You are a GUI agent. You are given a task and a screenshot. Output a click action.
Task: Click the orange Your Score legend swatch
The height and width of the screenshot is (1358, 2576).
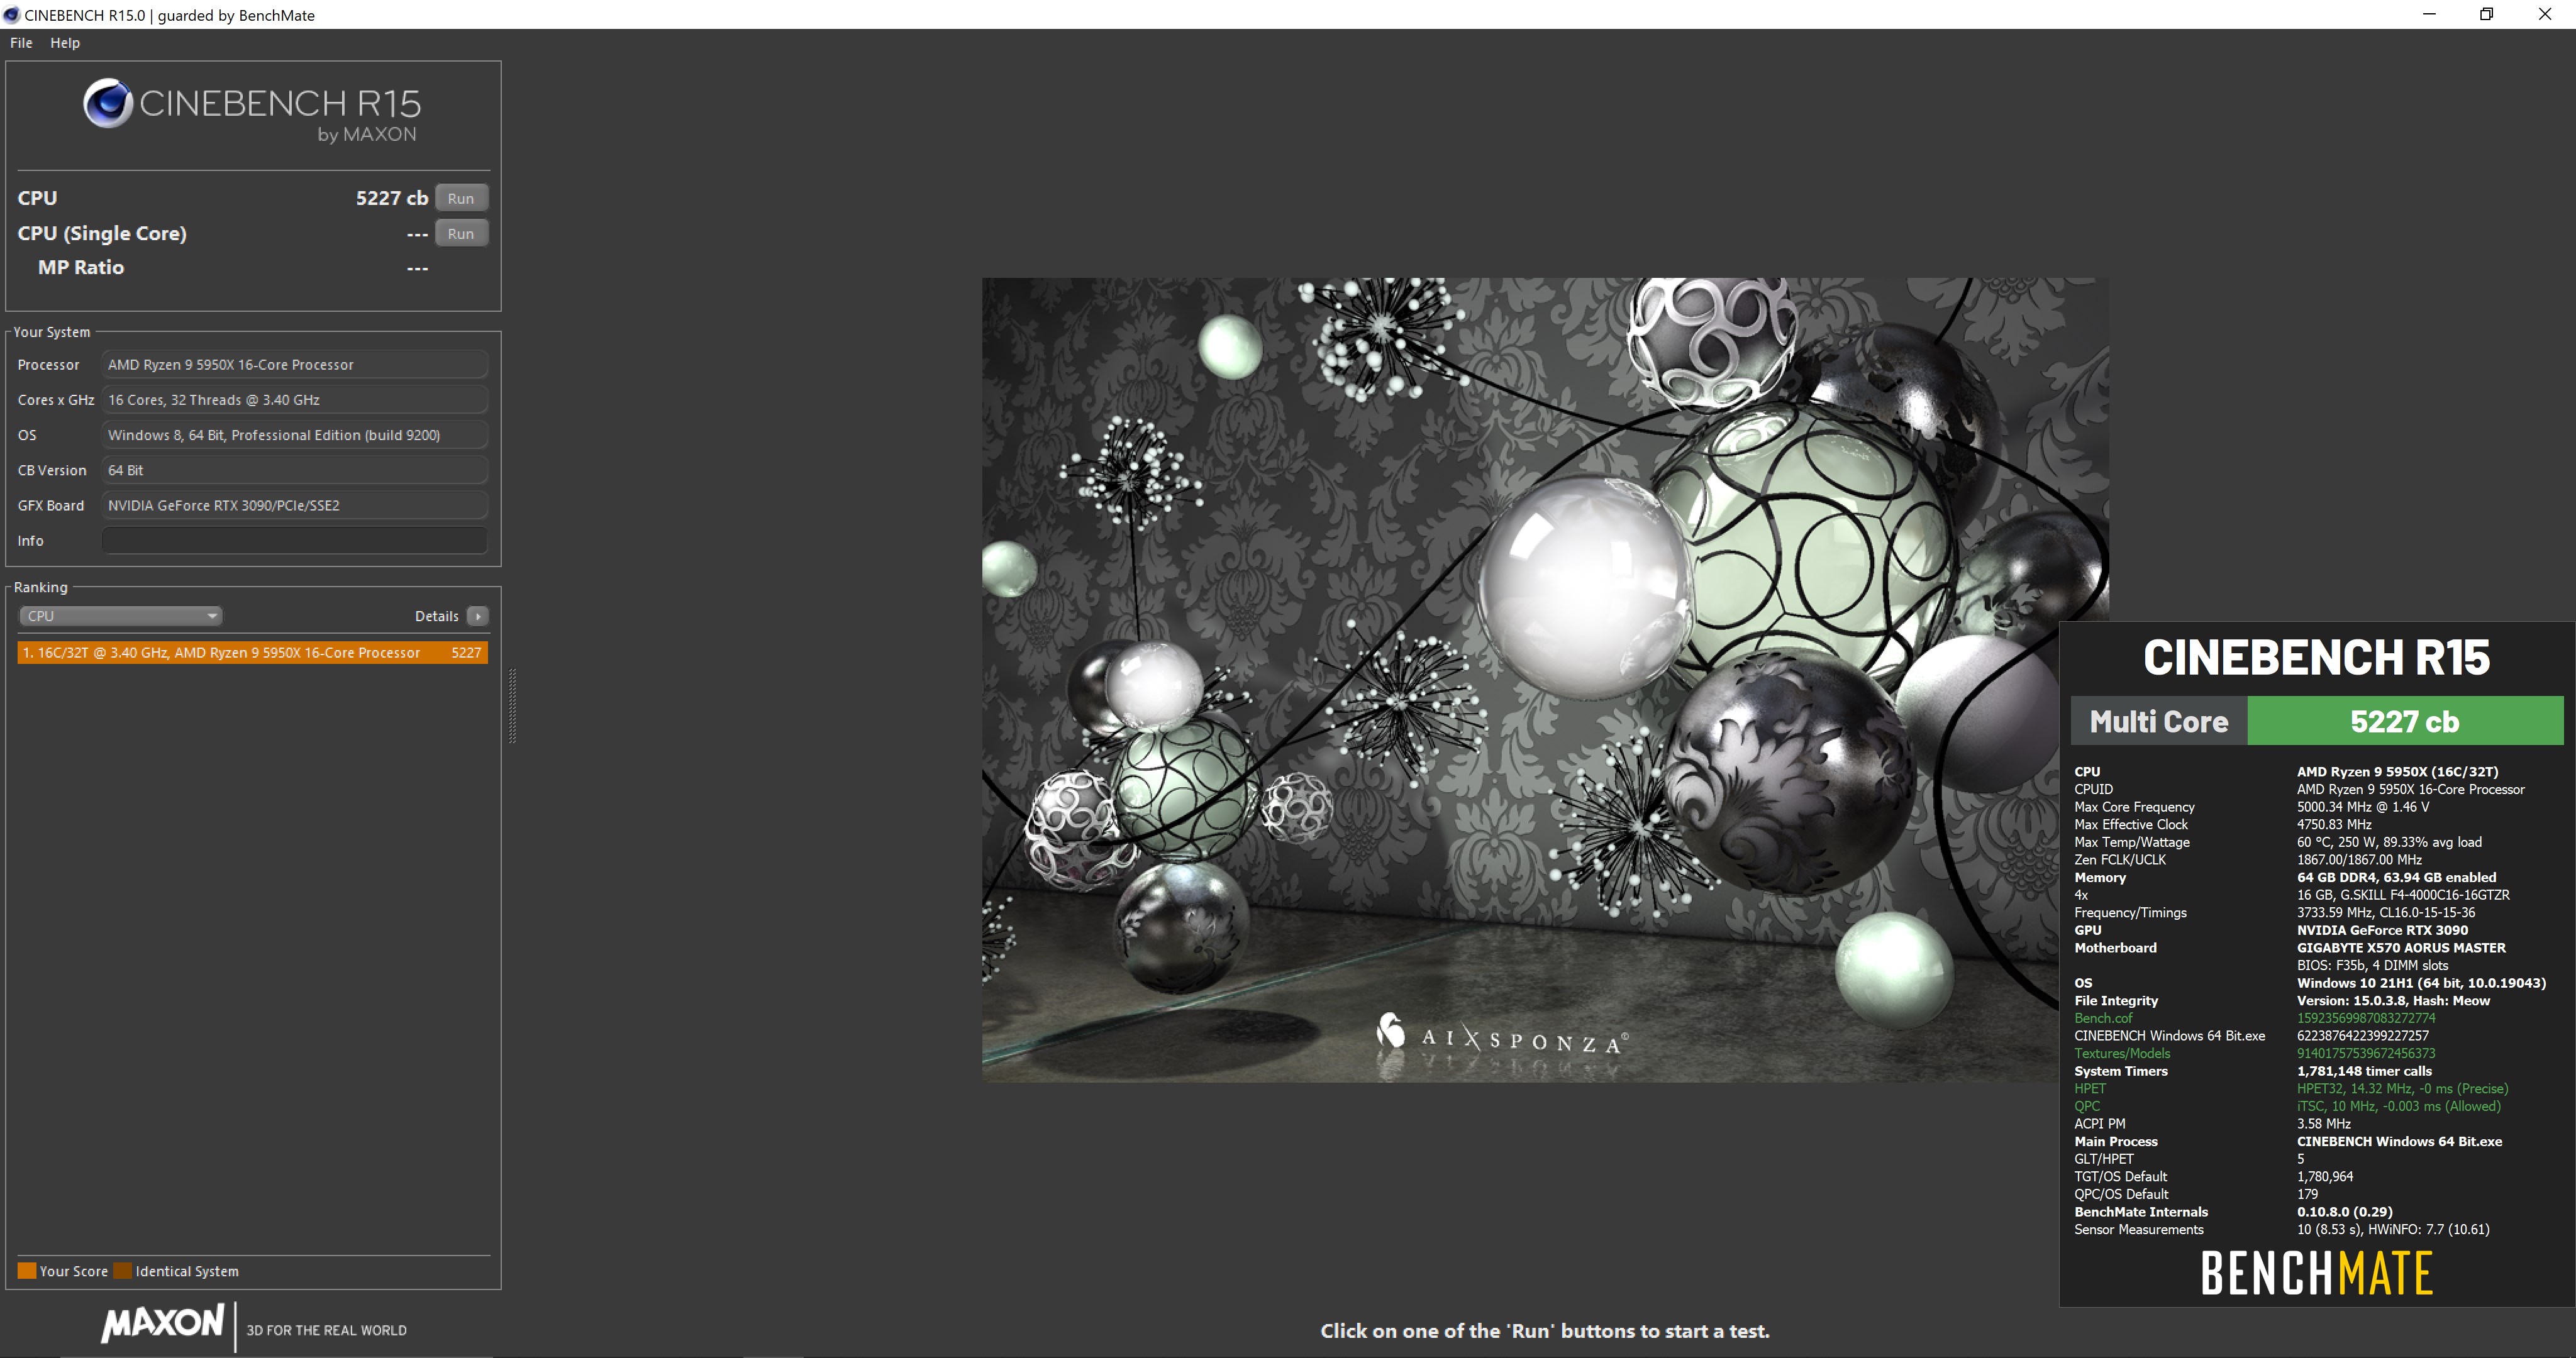(x=27, y=1271)
